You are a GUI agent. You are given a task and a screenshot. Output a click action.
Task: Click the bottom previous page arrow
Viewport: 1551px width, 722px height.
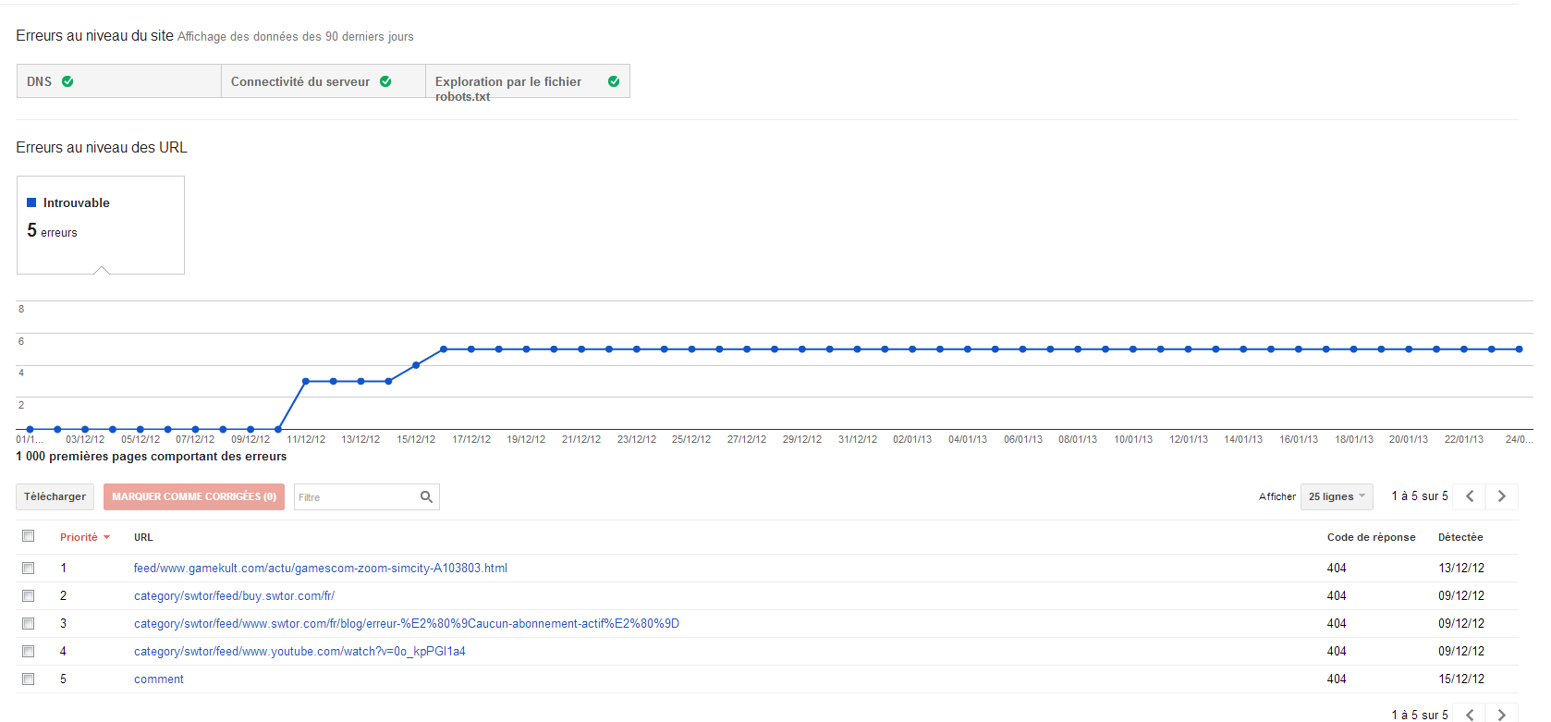(x=1469, y=715)
